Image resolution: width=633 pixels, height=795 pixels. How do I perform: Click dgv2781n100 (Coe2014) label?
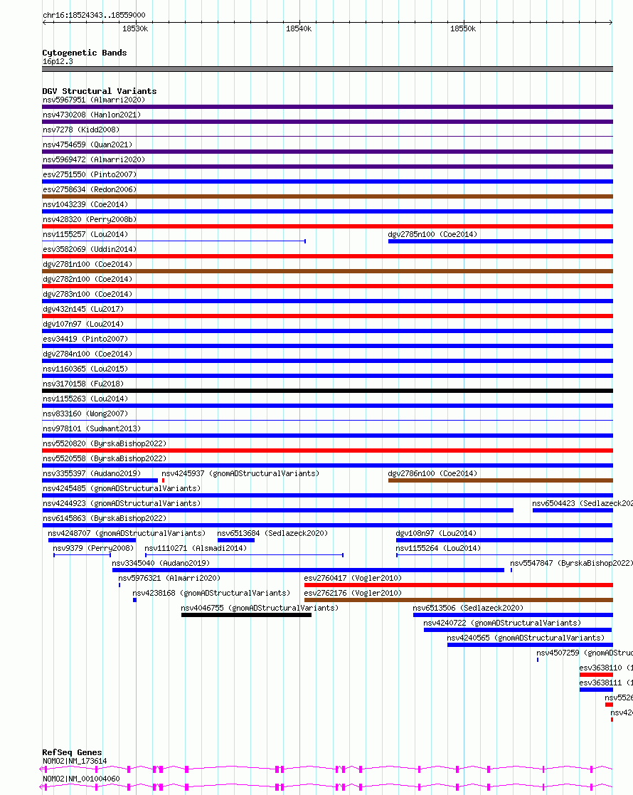87,264
